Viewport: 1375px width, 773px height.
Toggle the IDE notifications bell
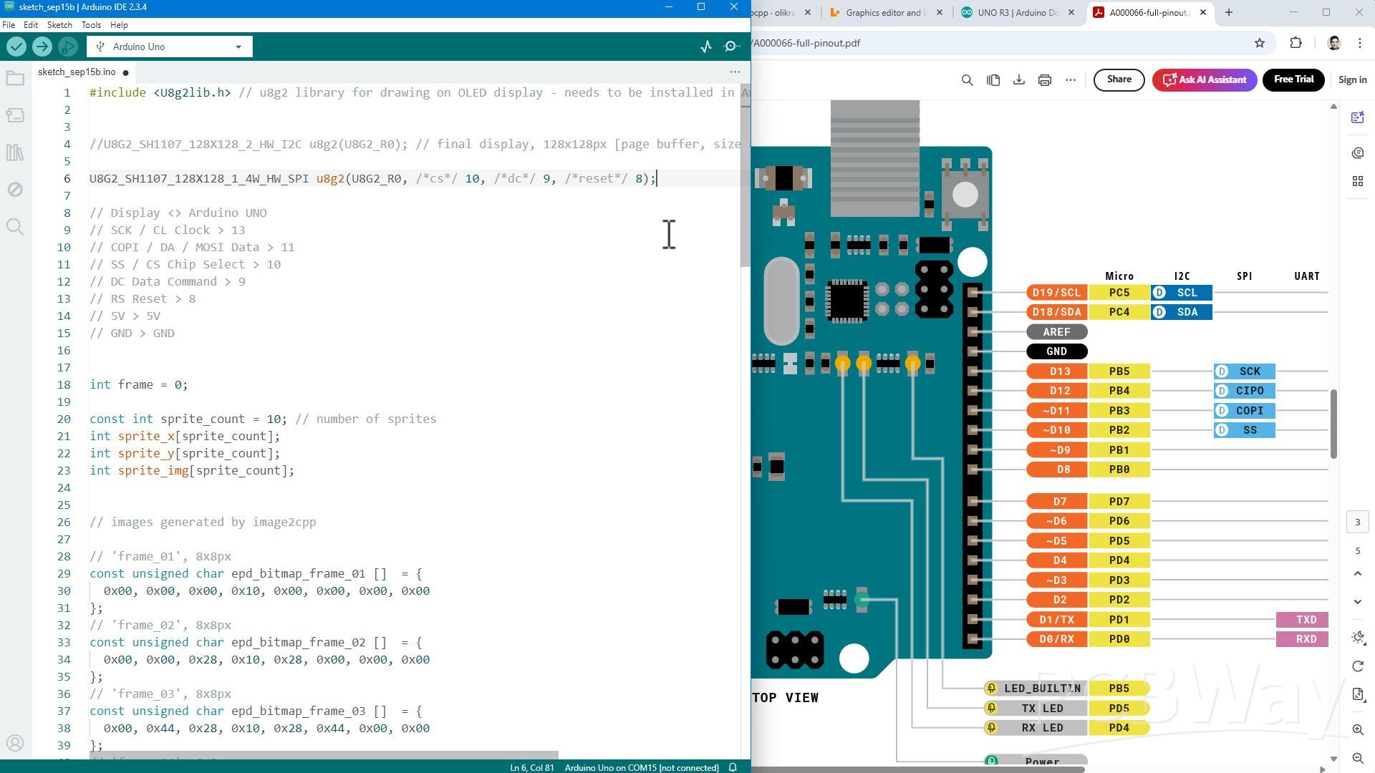[x=733, y=767]
